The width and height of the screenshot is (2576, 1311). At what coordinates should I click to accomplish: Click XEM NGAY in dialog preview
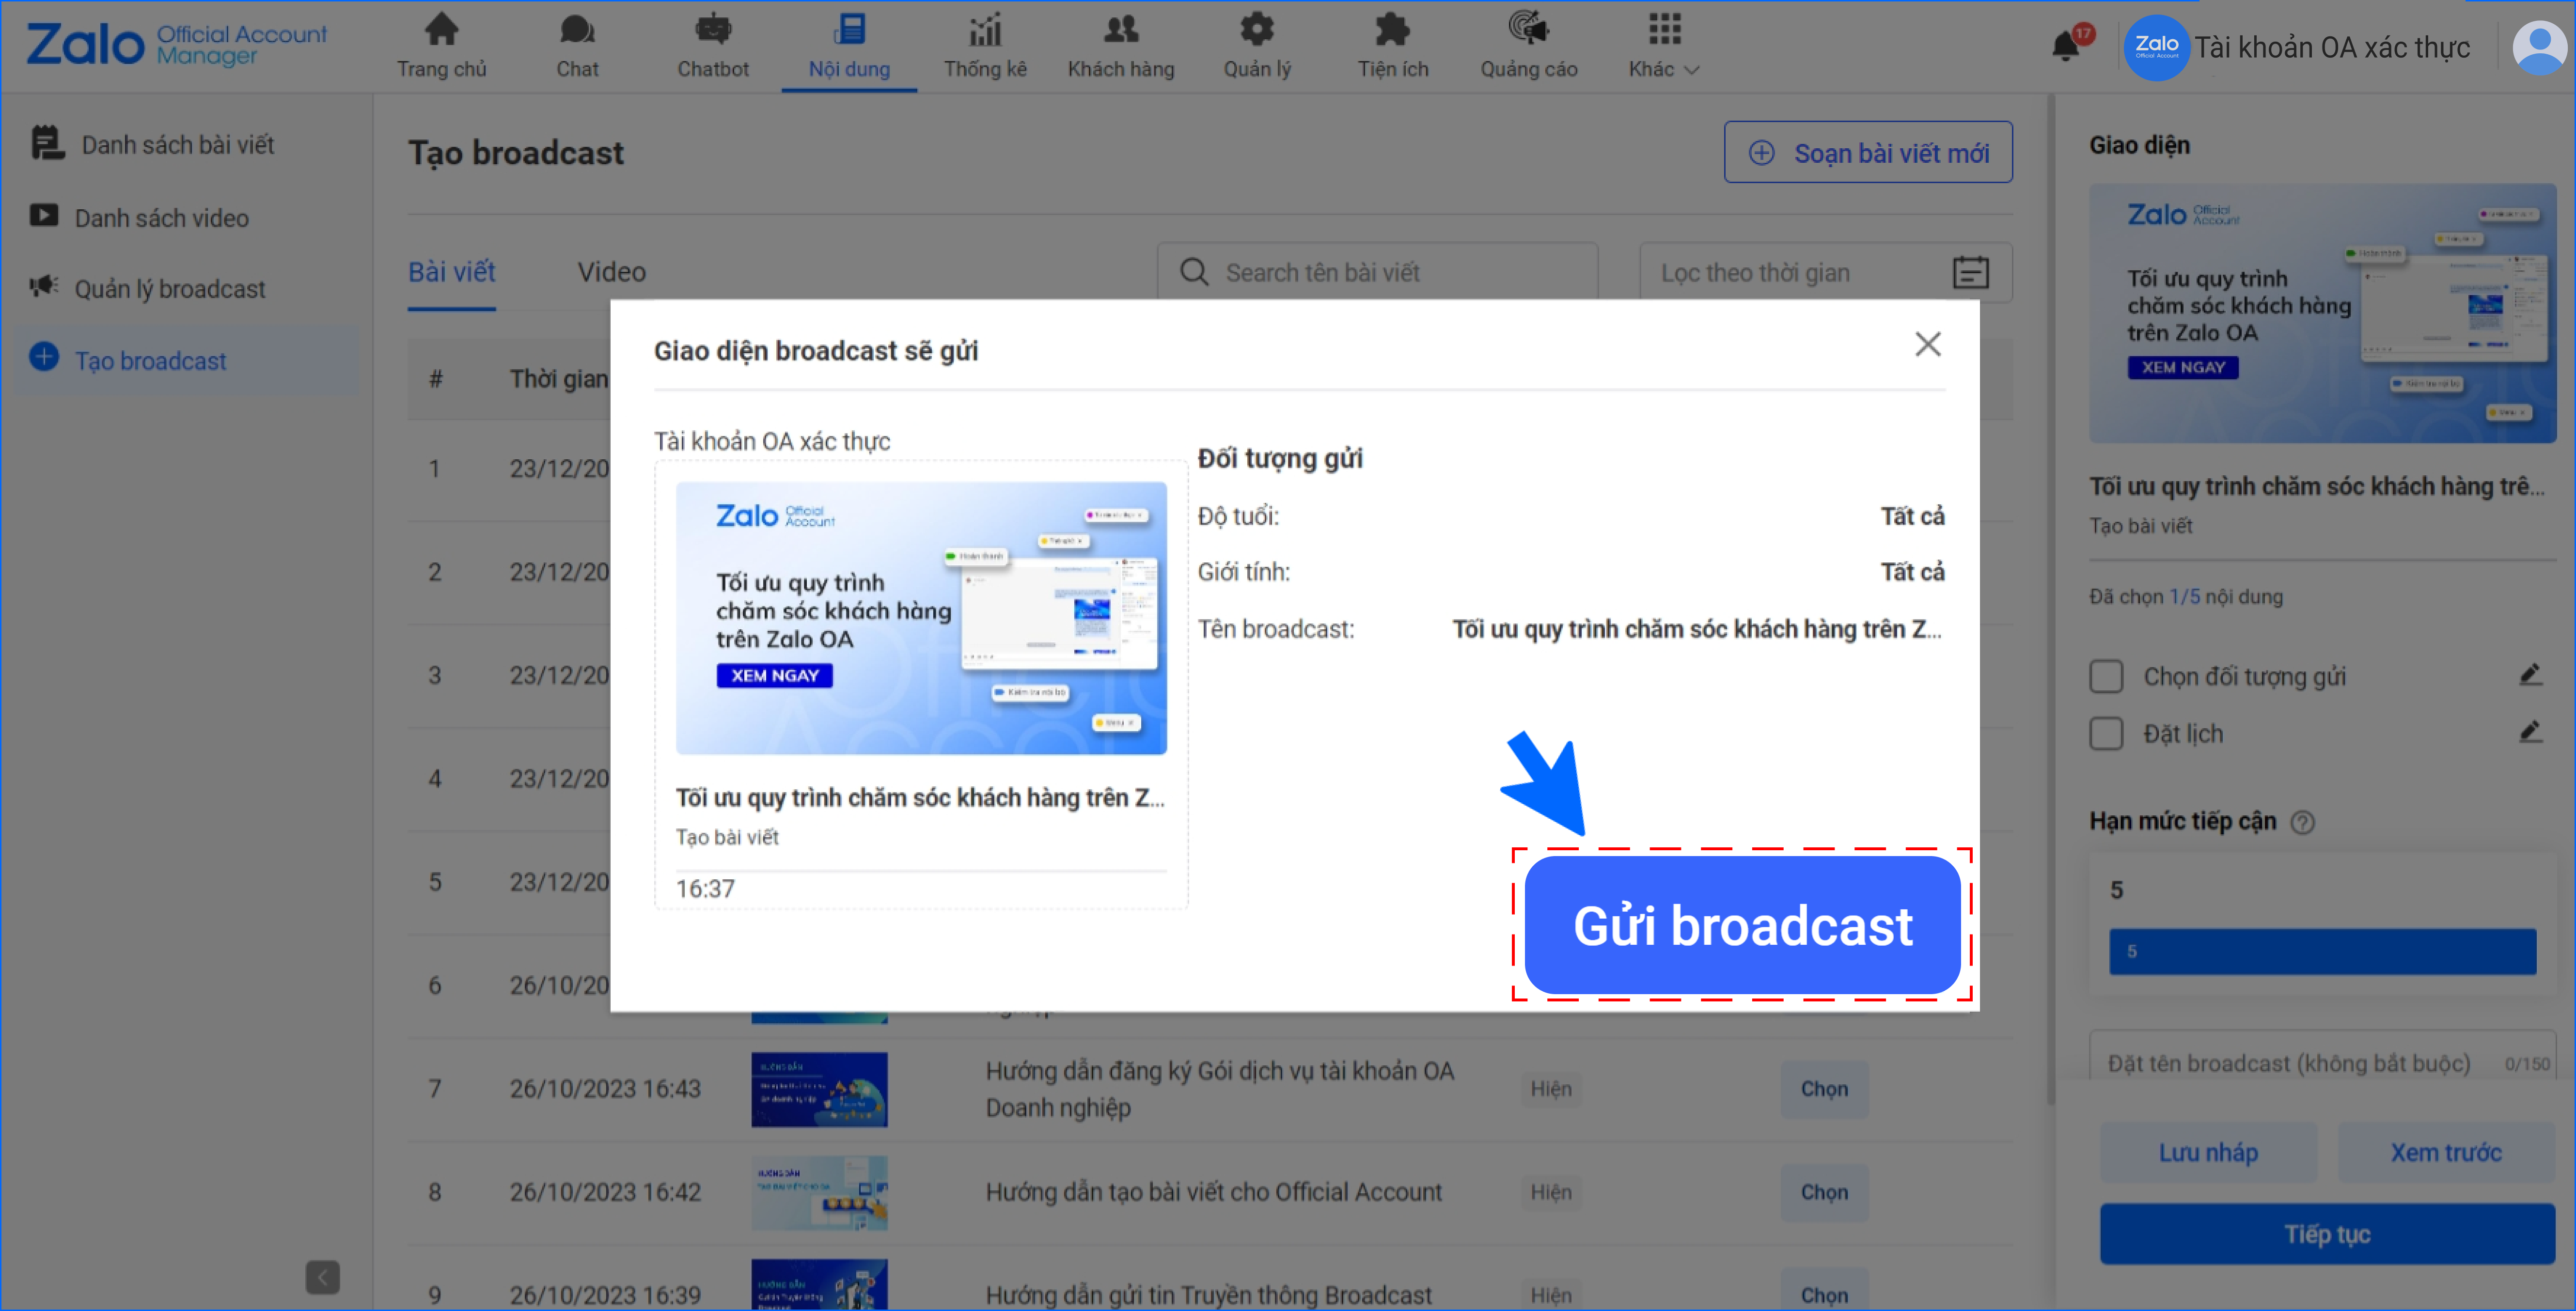[774, 676]
